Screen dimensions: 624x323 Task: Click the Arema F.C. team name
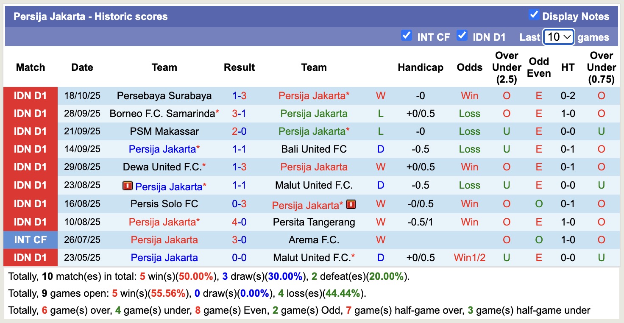coord(314,240)
